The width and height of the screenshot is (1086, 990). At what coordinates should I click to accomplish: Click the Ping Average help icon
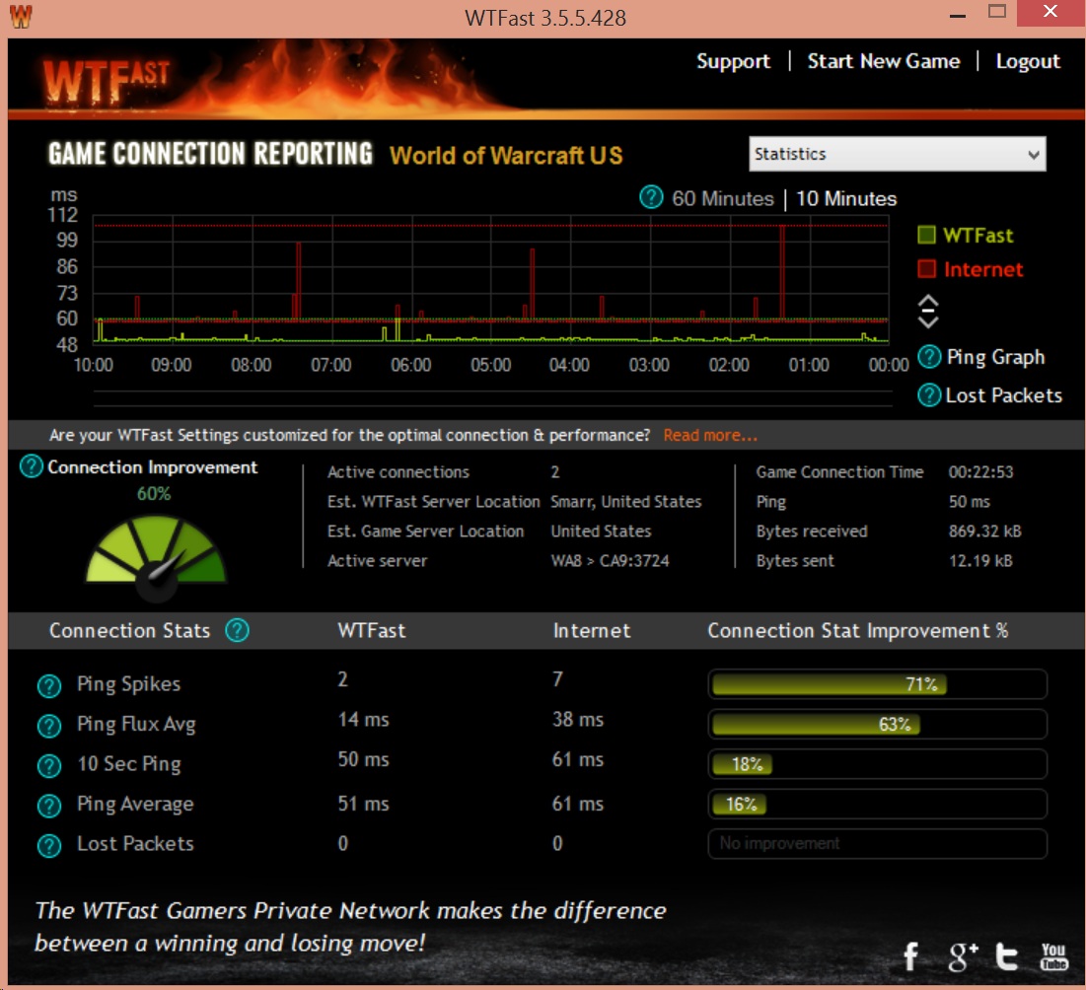(x=49, y=806)
